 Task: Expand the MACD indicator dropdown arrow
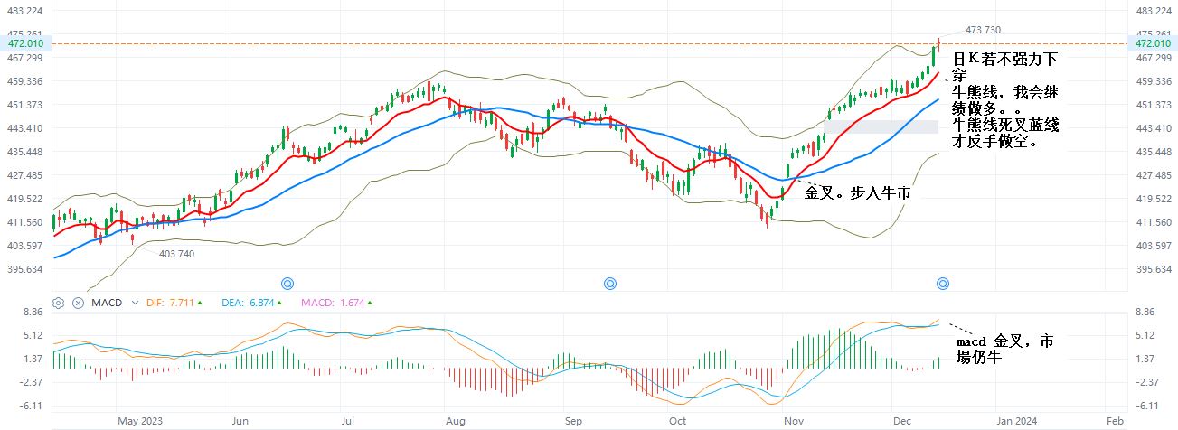136,303
